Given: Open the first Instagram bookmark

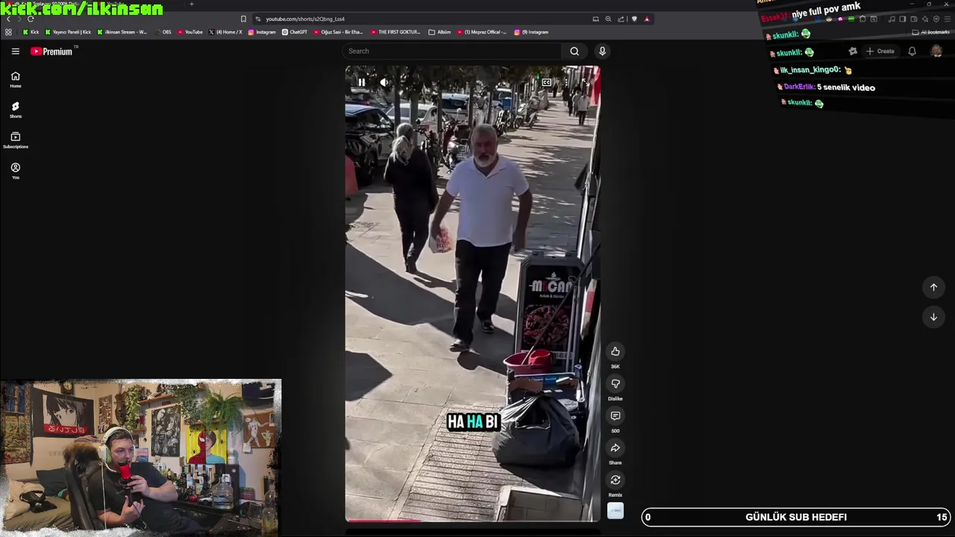Looking at the screenshot, I should point(262,32).
